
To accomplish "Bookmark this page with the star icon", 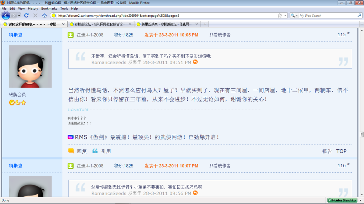I will (x=280, y=16).
